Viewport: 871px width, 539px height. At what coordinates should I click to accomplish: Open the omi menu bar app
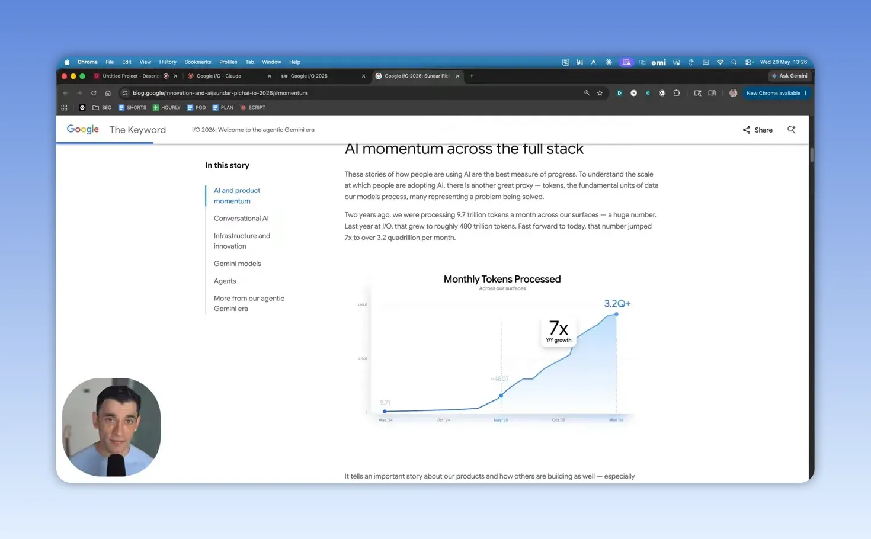[658, 62]
